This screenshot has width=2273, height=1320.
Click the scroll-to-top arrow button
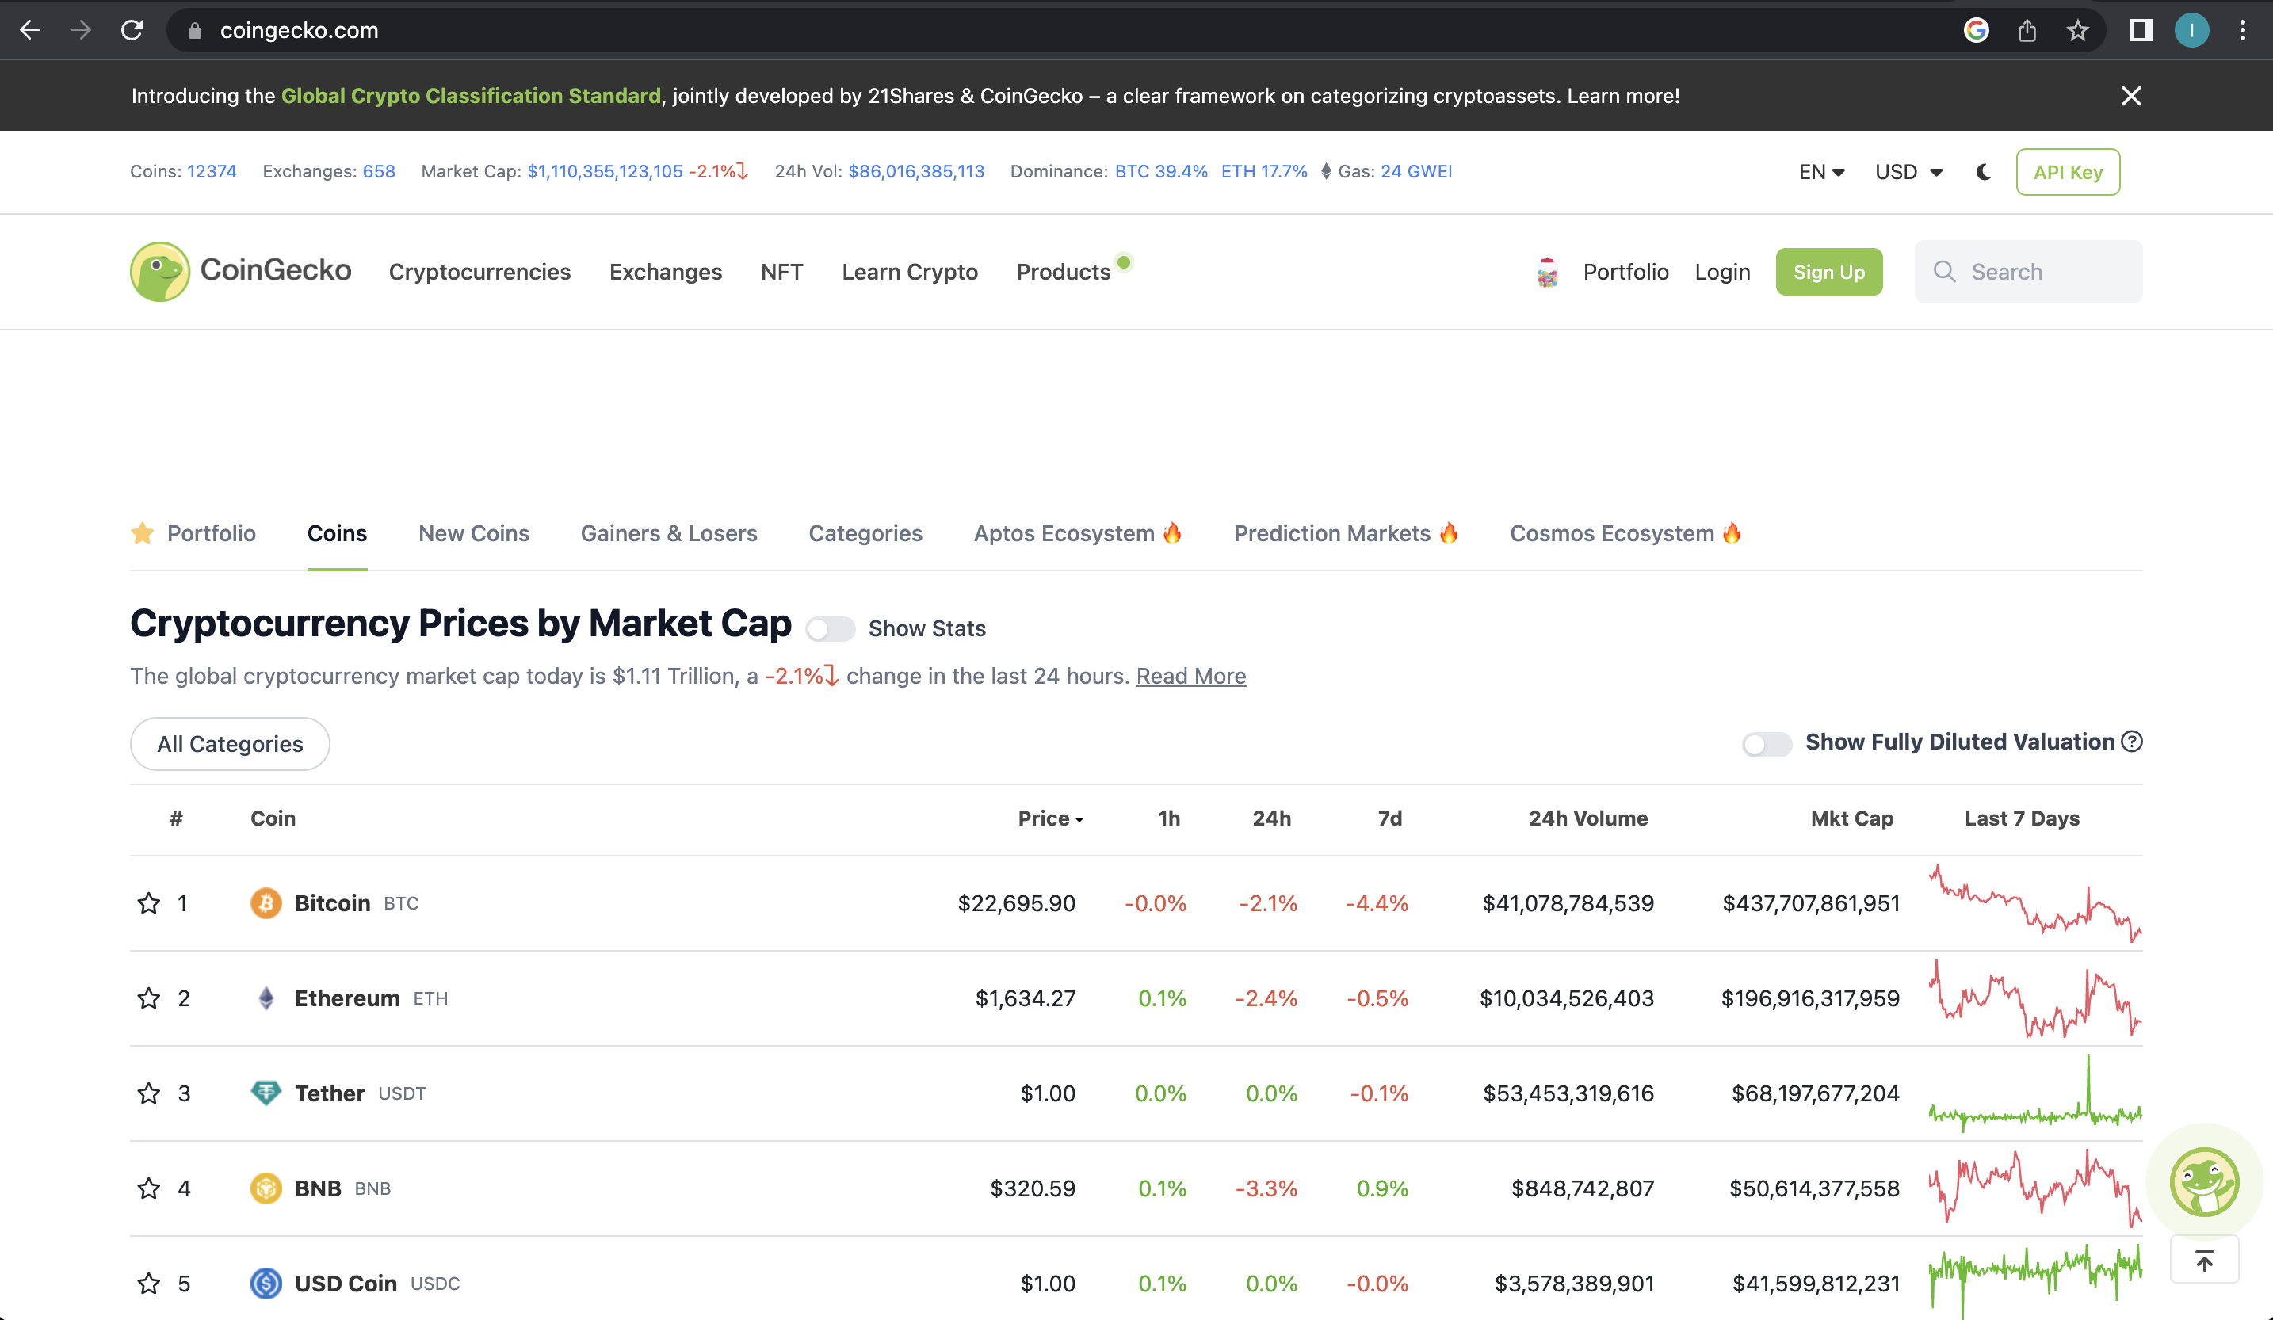pyautogui.click(x=2203, y=1261)
